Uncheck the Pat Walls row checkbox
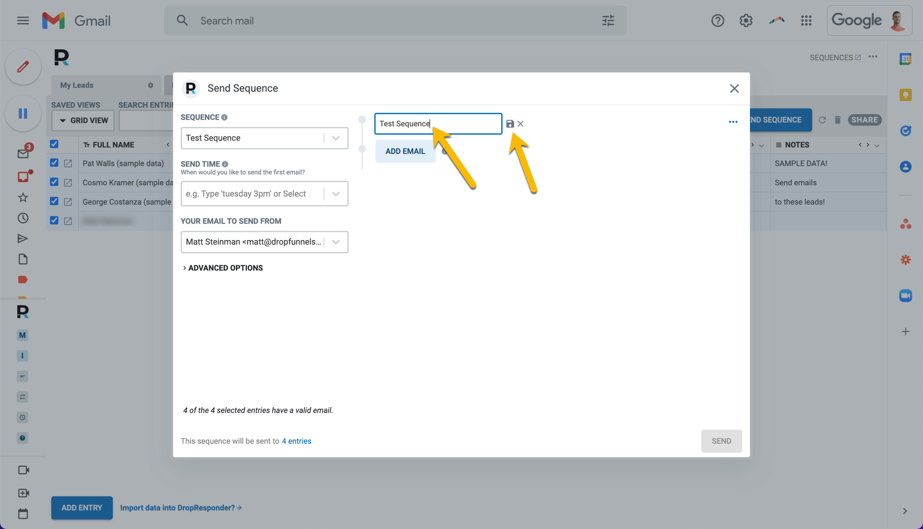 coord(54,163)
